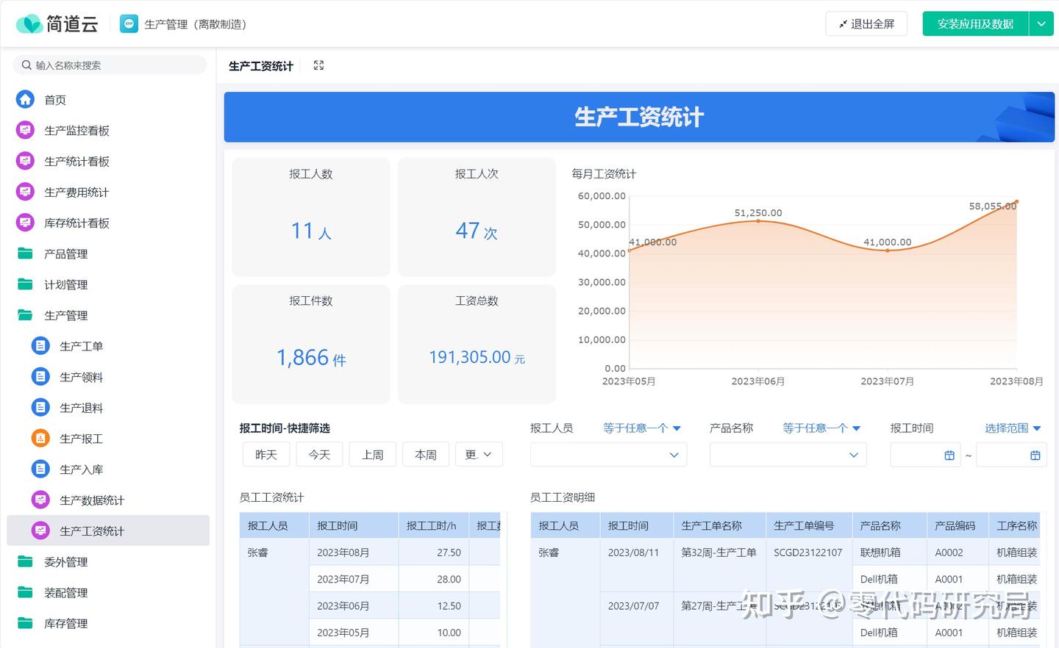Click the 简道云 logo
Viewport: 1059px width, 648px height.
point(57,24)
